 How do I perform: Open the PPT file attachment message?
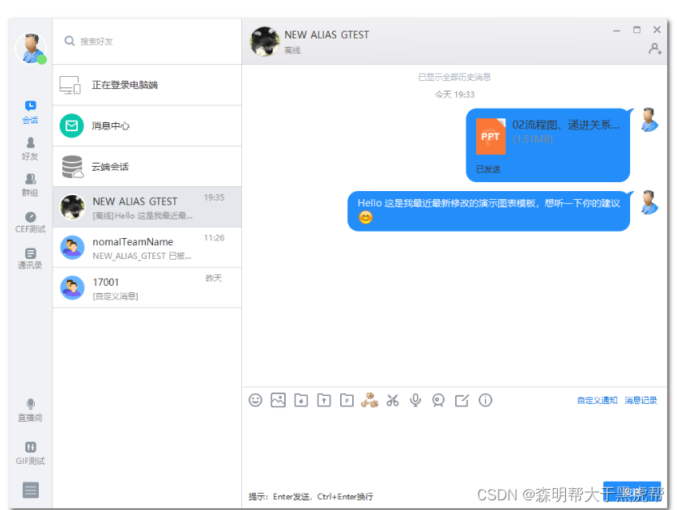coord(547,145)
